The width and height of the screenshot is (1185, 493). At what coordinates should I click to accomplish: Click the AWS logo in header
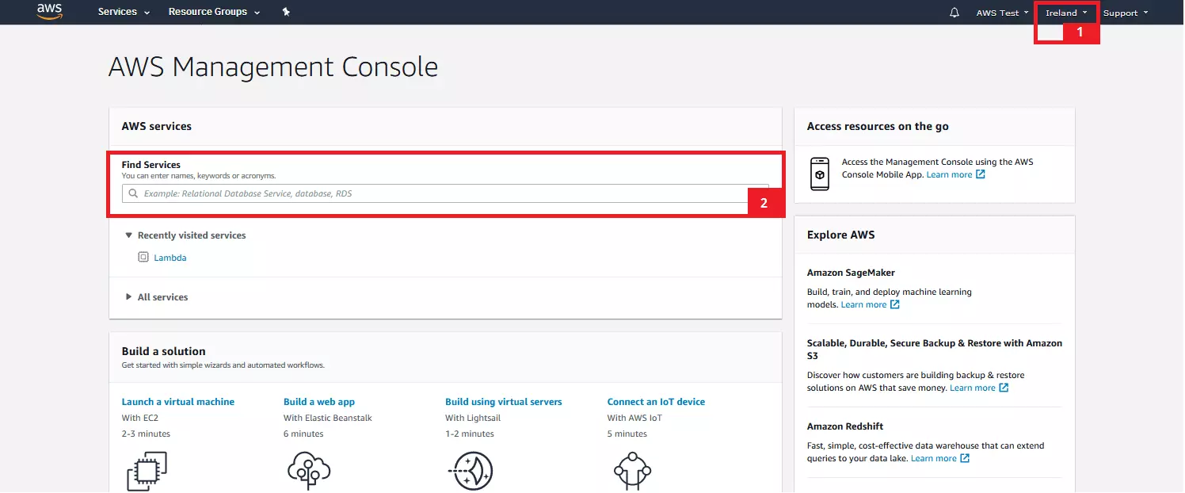tap(49, 12)
